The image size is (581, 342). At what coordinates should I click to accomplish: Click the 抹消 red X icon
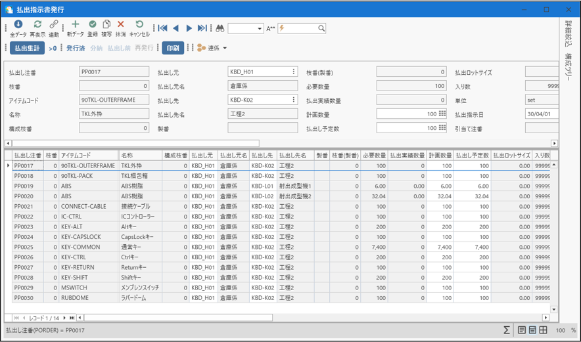tap(120, 25)
